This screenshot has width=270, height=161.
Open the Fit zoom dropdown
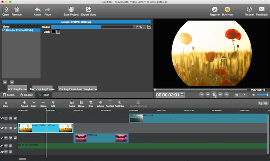pyautogui.click(x=240, y=95)
